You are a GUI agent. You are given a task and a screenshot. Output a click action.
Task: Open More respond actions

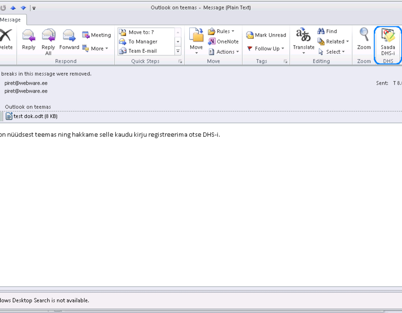tap(95, 48)
